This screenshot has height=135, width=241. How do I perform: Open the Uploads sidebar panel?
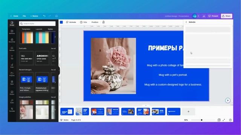pyautogui.click(x=12, y=49)
